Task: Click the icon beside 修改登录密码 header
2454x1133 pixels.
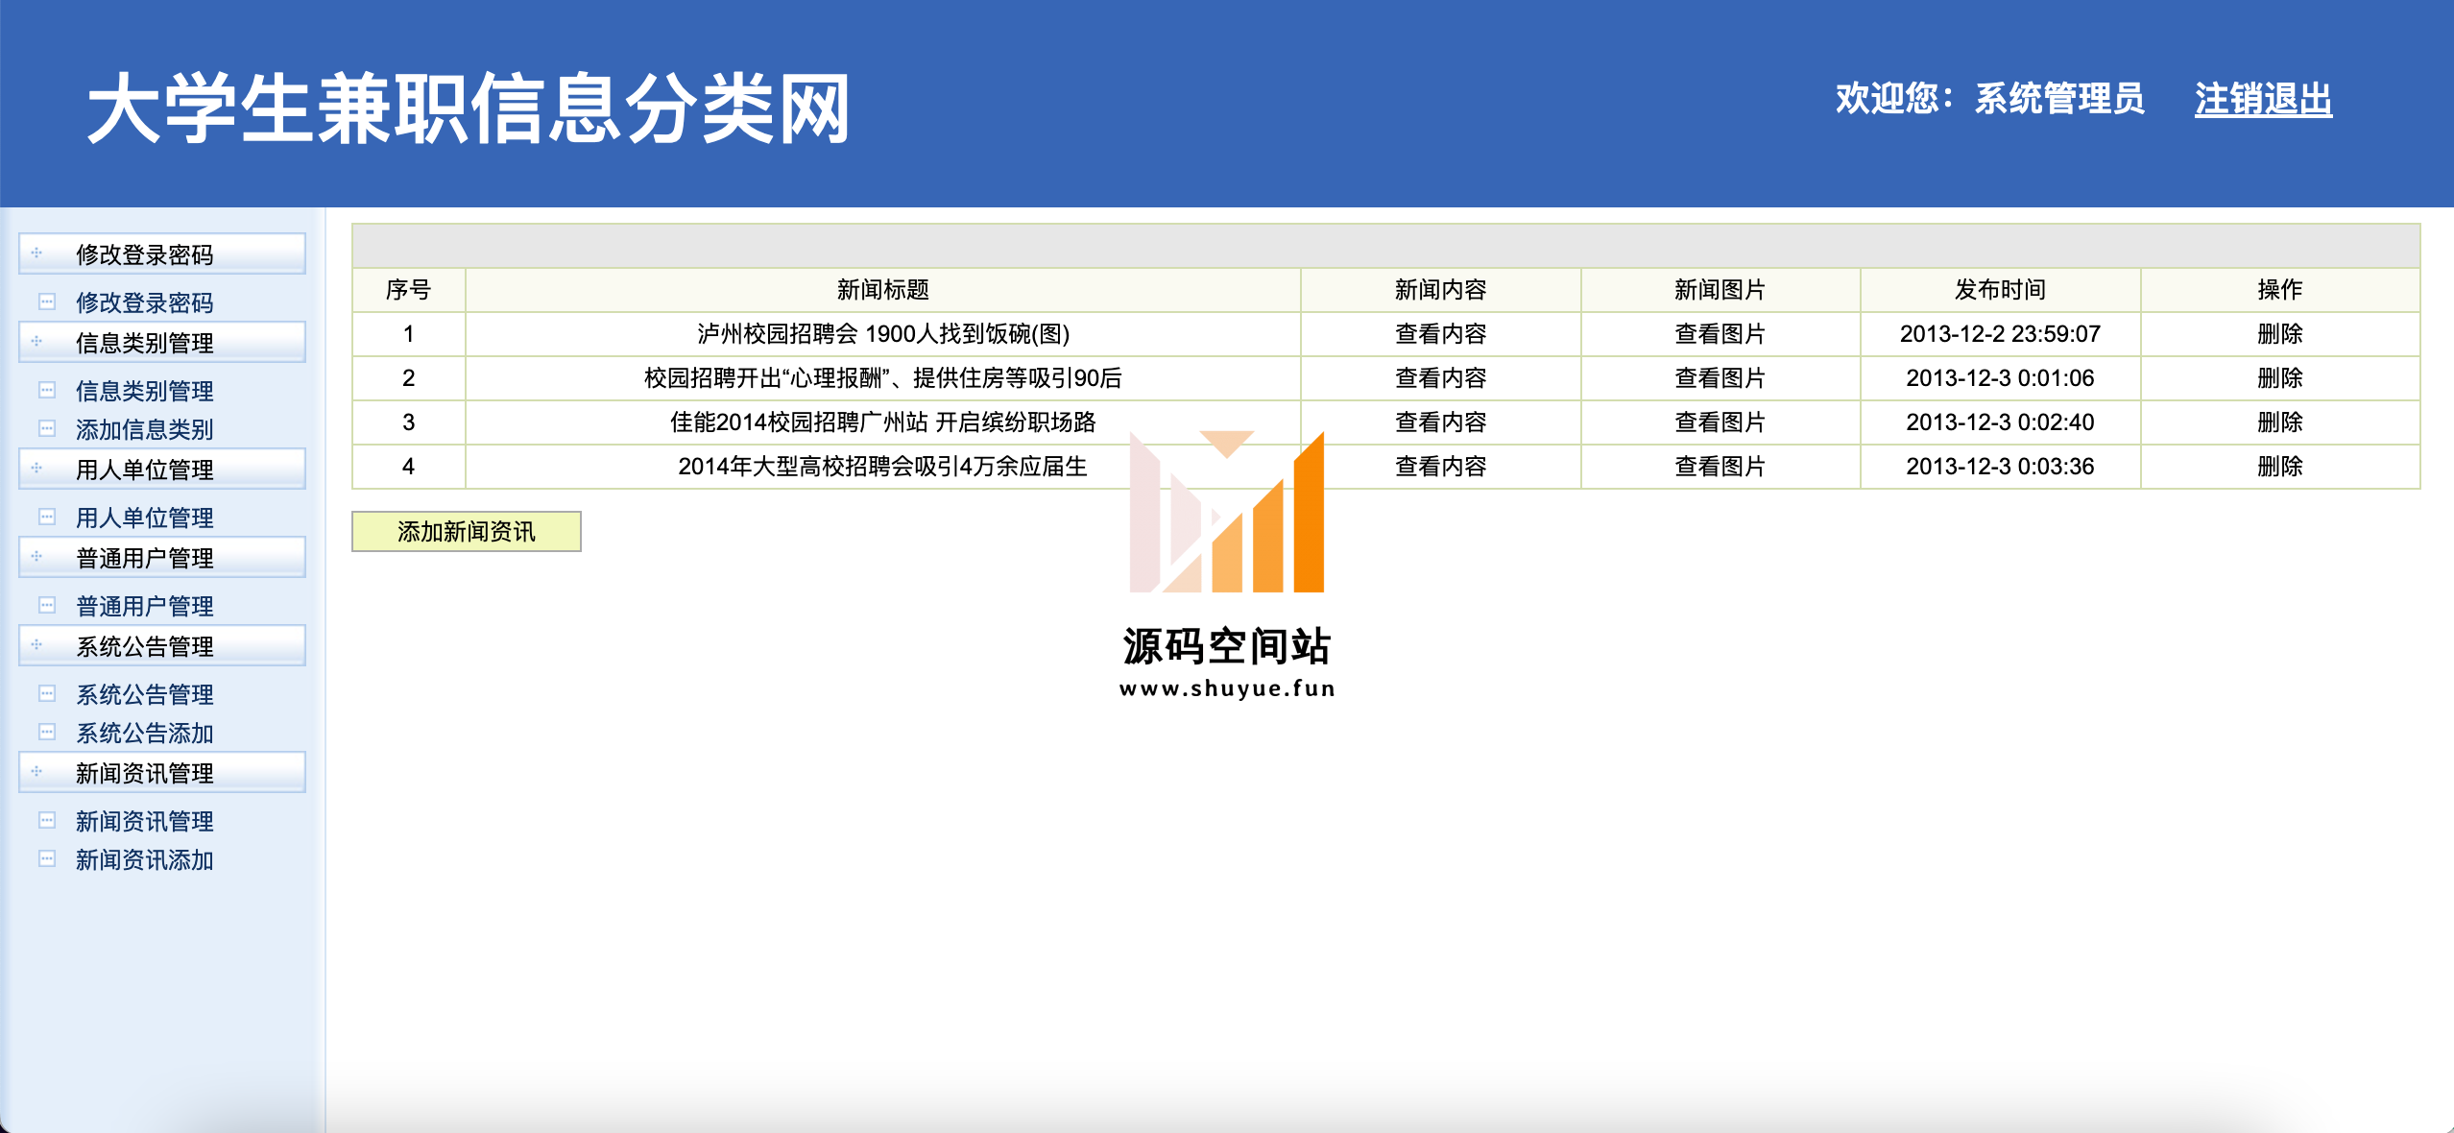Action: (x=36, y=253)
